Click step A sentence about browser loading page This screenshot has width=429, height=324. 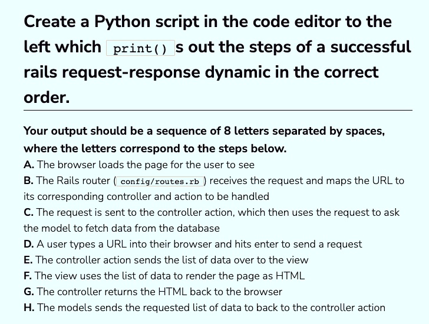pos(146,165)
